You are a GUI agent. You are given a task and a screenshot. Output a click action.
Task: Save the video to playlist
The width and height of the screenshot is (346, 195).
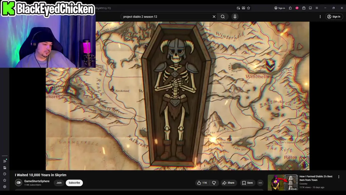pos(247,183)
